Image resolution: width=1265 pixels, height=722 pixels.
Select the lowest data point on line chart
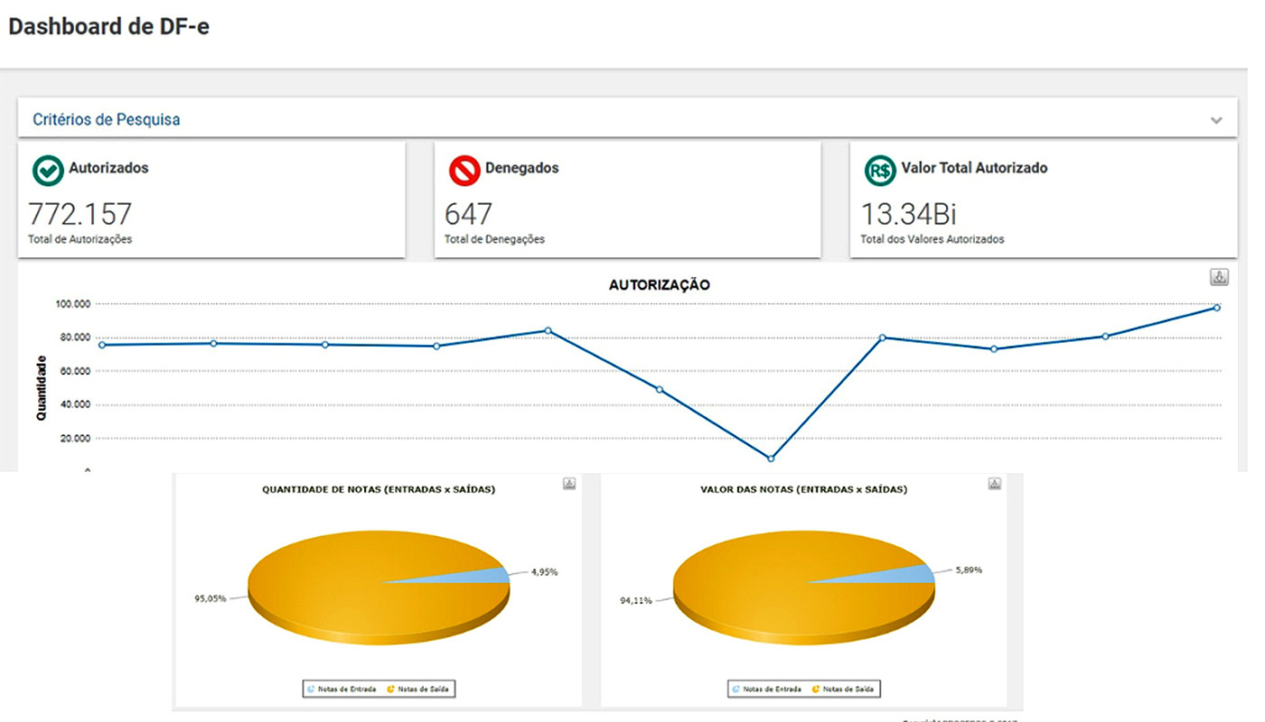click(x=771, y=458)
